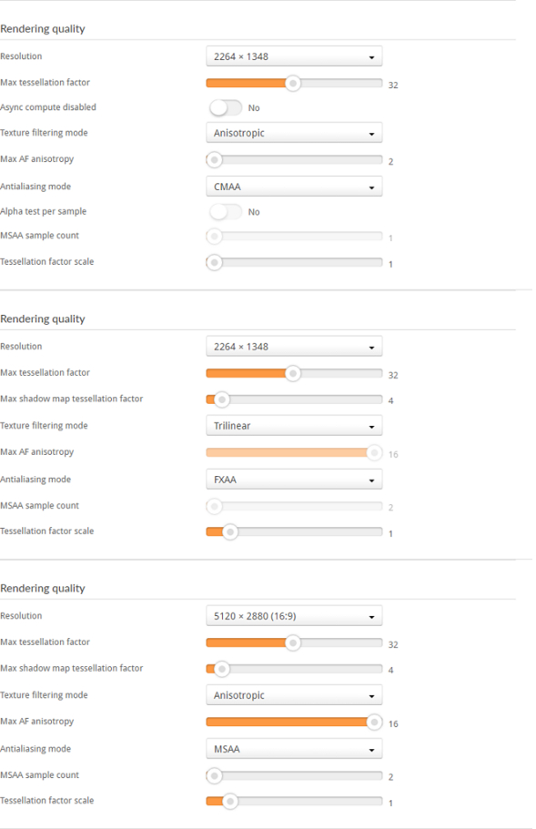Click the Tessellation factor scale slider under CMAA
The width and height of the screenshot is (536, 829).
(x=294, y=262)
